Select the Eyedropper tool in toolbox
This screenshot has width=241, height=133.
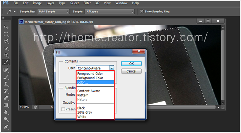[6, 62]
